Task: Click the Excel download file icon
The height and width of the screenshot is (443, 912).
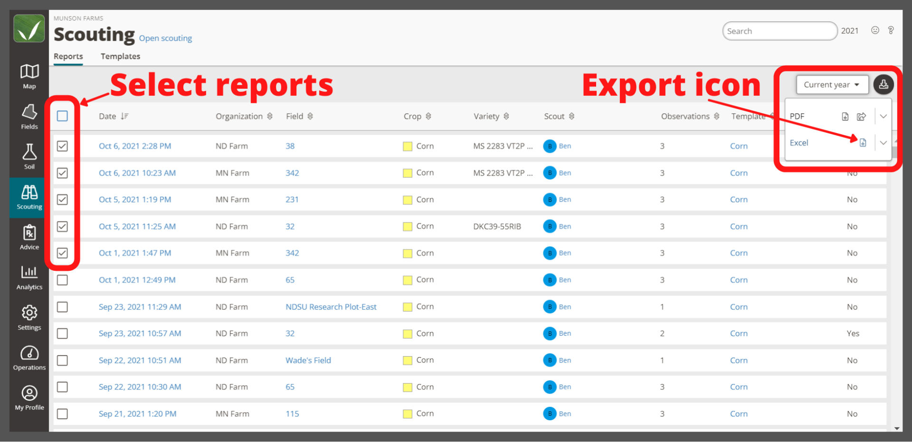Action: (x=863, y=143)
